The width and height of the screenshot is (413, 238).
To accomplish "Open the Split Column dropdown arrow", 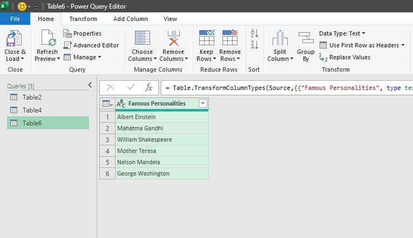I will (x=292, y=59).
